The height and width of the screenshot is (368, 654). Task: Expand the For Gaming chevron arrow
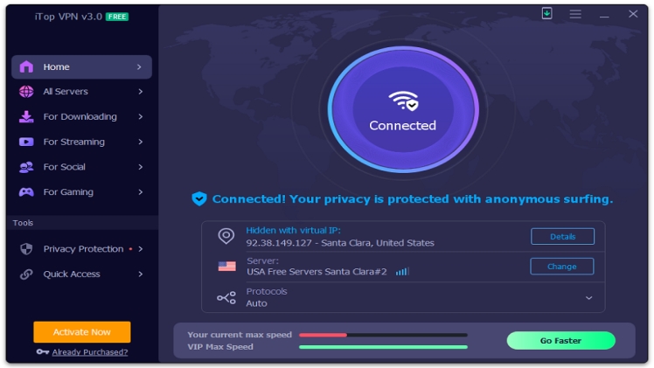click(x=141, y=192)
